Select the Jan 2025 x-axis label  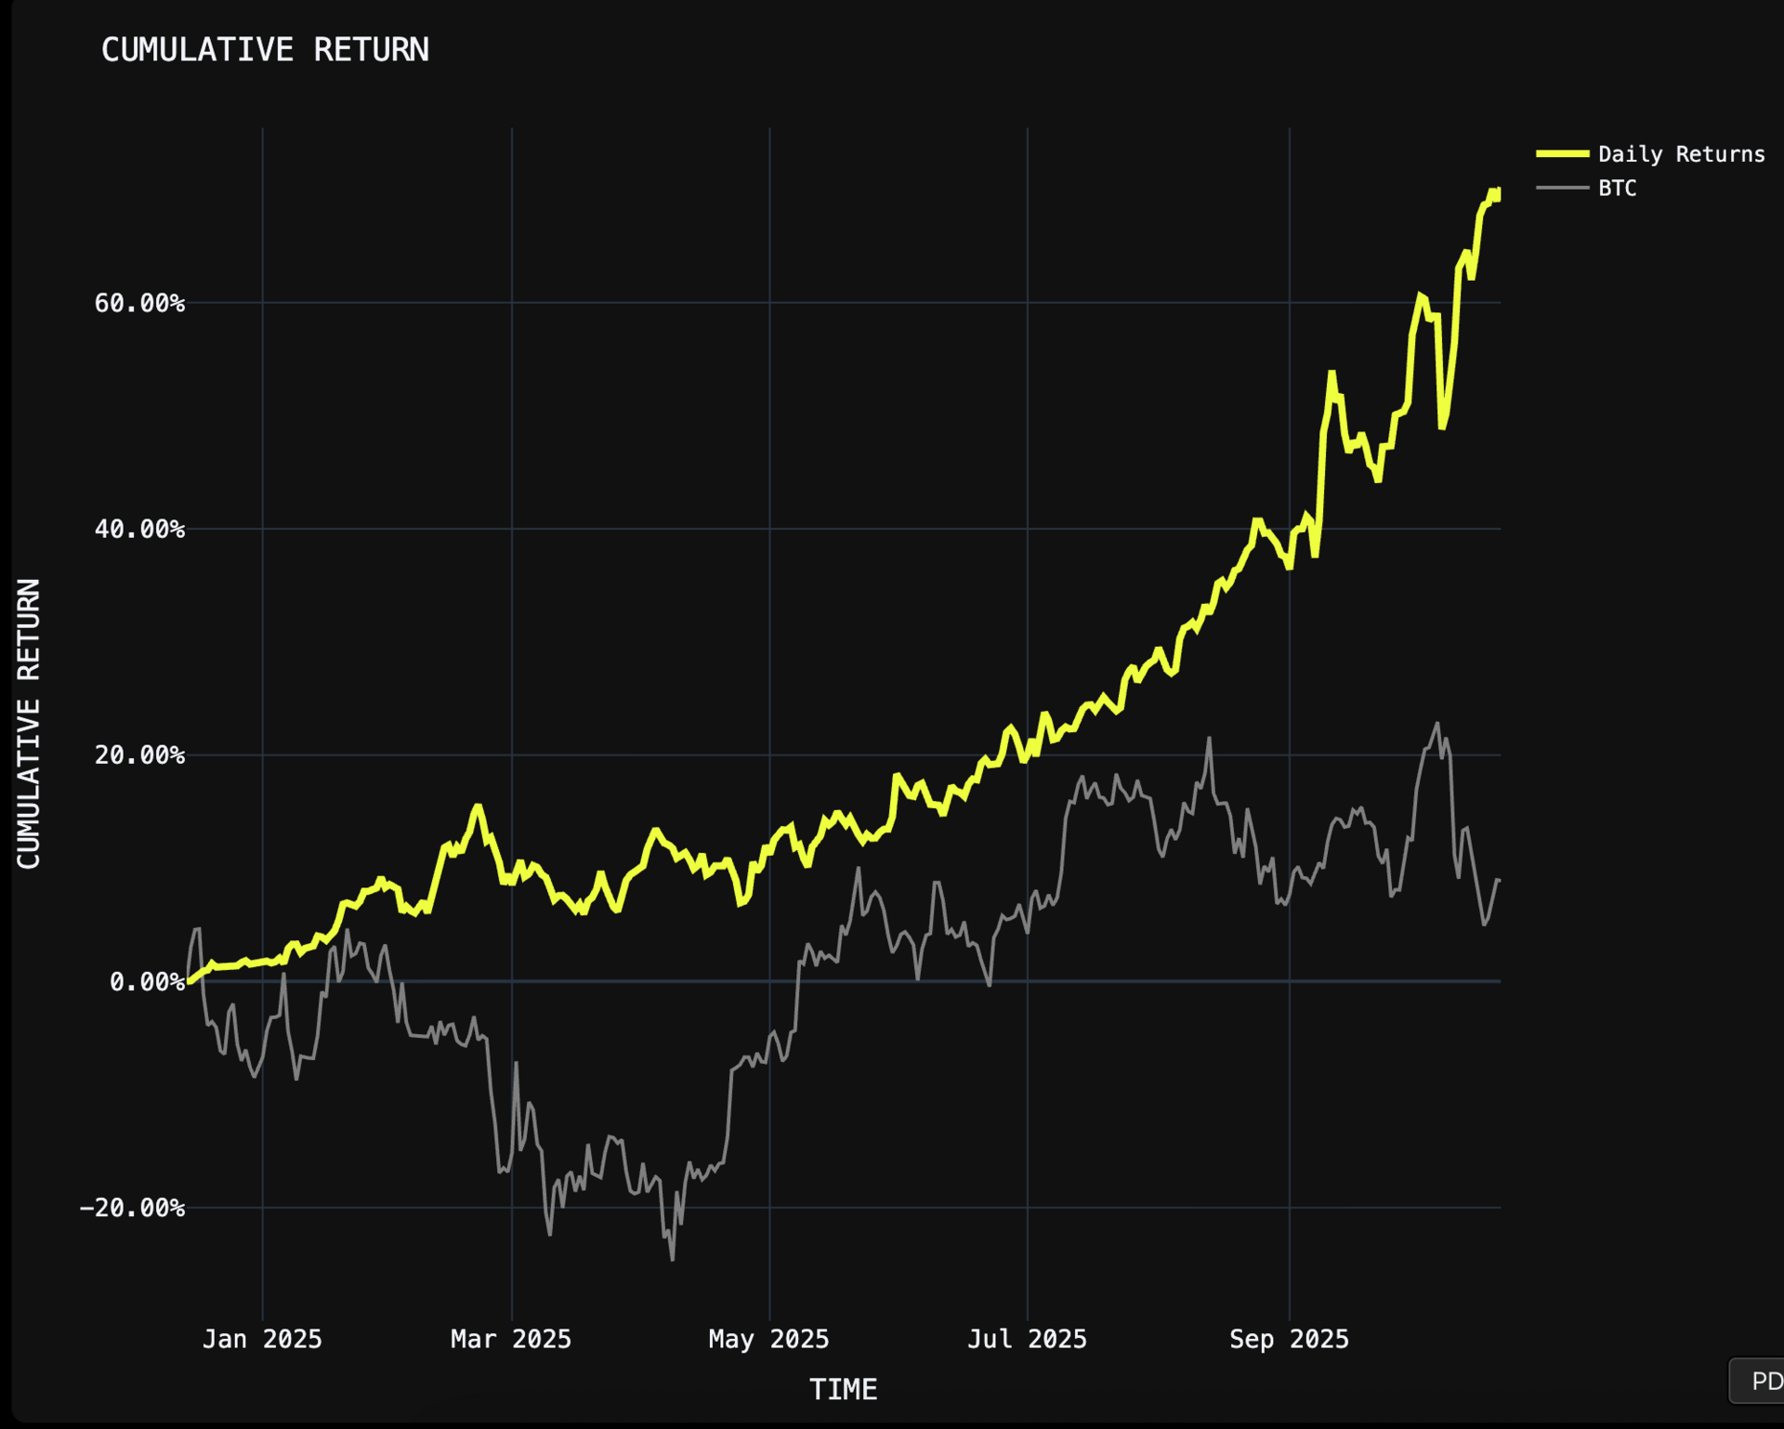[x=262, y=1339]
